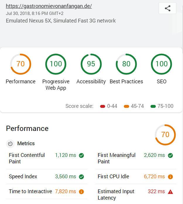183x204 pixels.
Task: Expand the Speed Index metric row
Action: (47, 177)
